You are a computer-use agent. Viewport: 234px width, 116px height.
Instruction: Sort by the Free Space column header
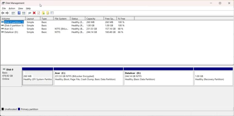pyautogui.click(x=110, y=19)
